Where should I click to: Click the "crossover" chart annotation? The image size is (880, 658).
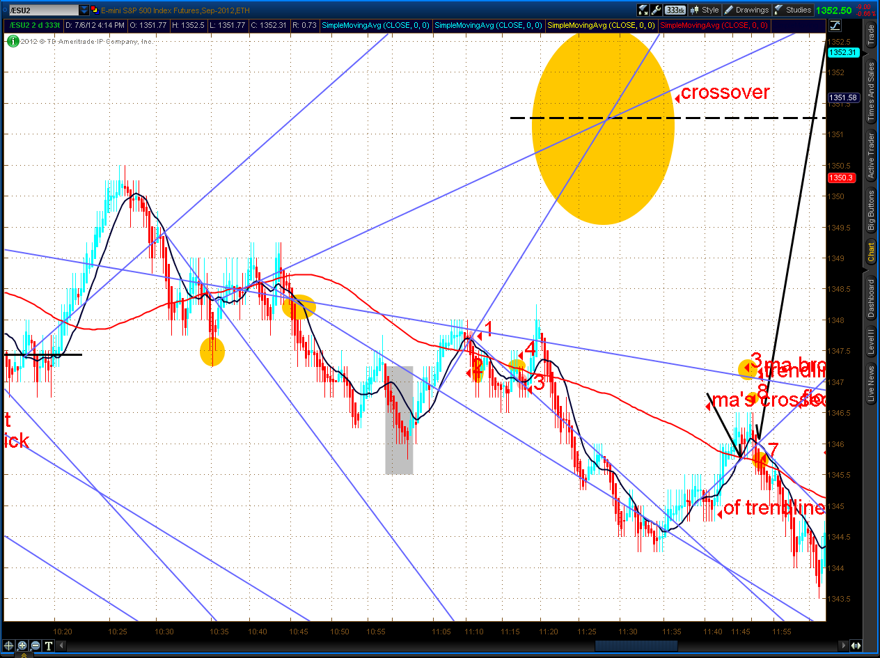(725, 93)
